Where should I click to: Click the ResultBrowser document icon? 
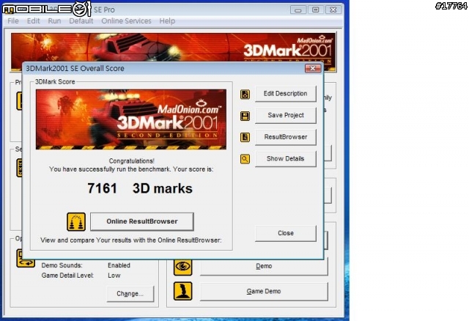click(x=245, y=137)
